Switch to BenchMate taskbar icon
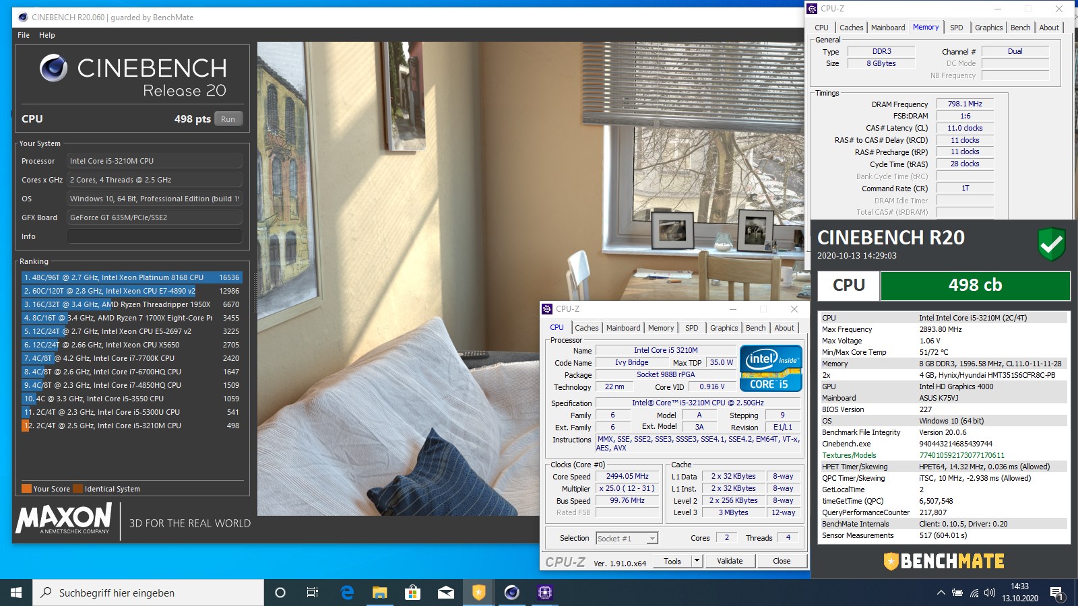 478,593
